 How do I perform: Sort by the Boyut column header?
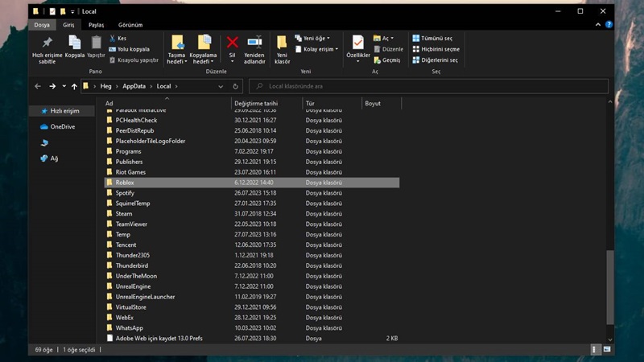point(381,104)
